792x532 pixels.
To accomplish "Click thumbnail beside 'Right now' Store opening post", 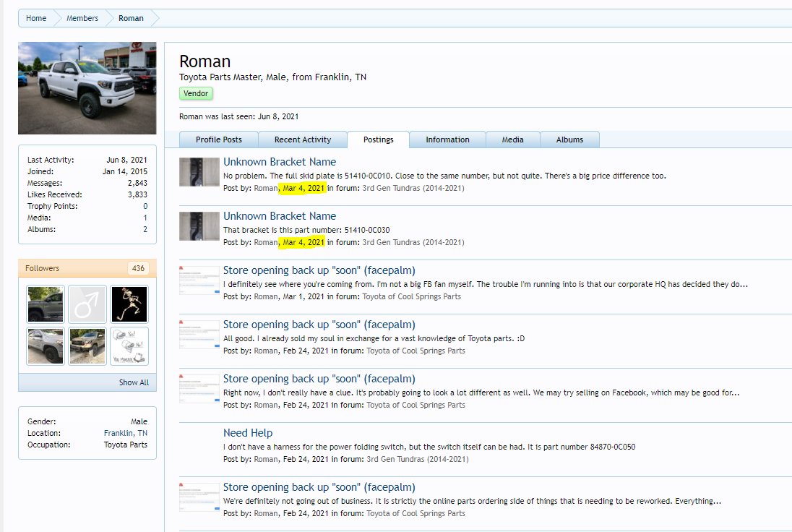I will click(199, 388).
